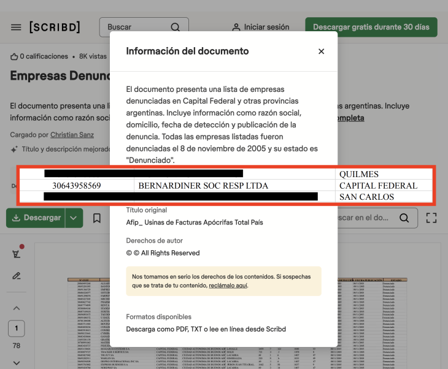Click the current page number box
This screenshot has width=448, height=369.
coord(17,329)
